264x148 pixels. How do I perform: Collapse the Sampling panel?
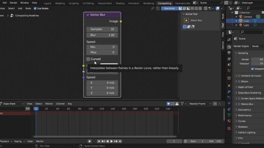tap(236, 53)
